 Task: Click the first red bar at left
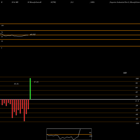[2, 102]
